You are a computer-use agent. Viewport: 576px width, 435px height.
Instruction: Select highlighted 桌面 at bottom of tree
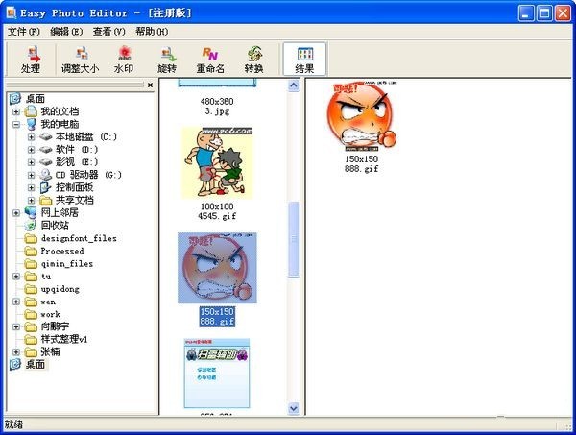(36, 365)
